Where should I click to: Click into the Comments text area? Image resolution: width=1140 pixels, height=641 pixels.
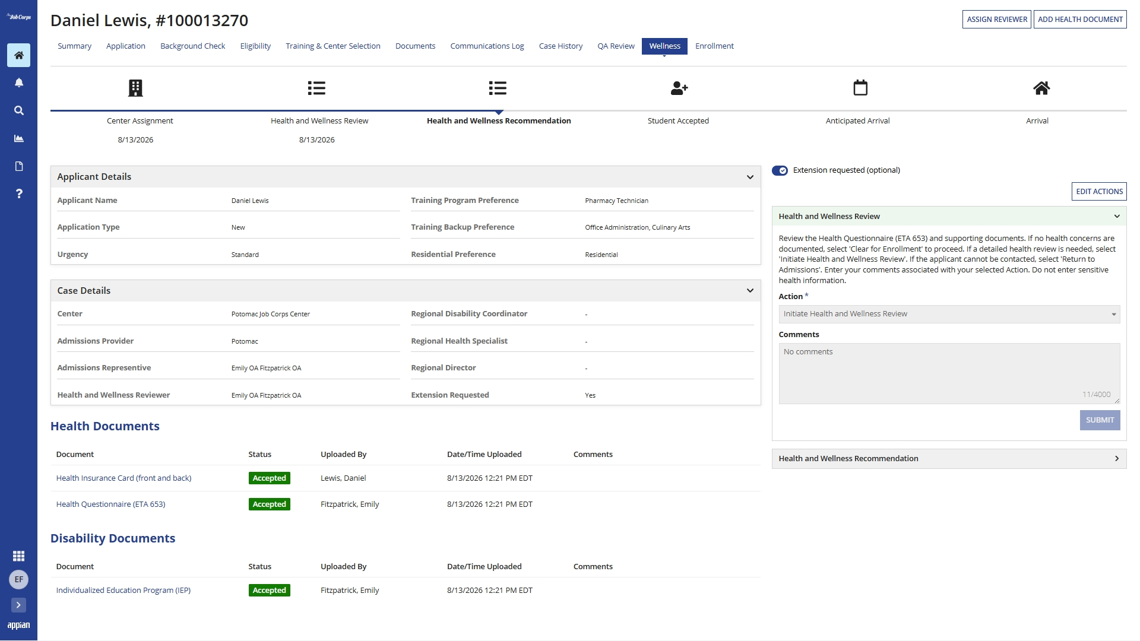point(949,374)
